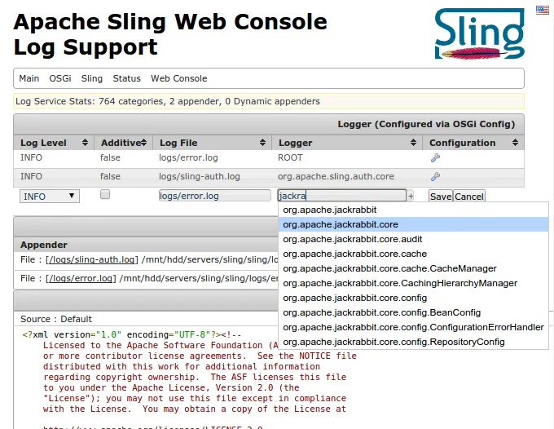Toggle the Additive checkbox for the new logger
Viewport: 554px width, 429px height.
click(x=105, y=194)
